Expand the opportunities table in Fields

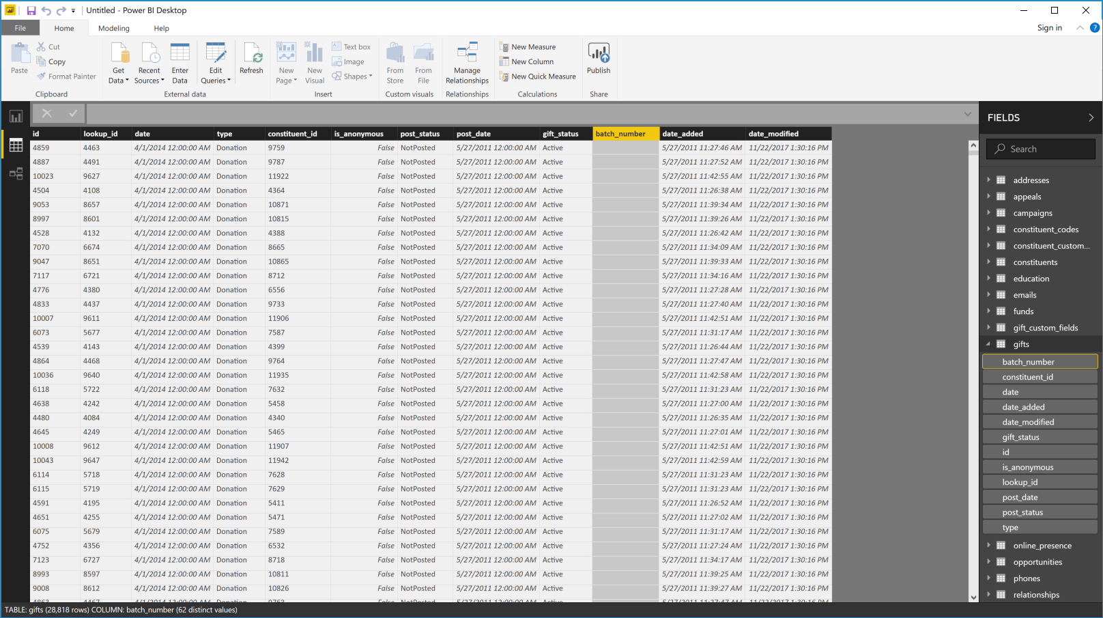point(988,562)
